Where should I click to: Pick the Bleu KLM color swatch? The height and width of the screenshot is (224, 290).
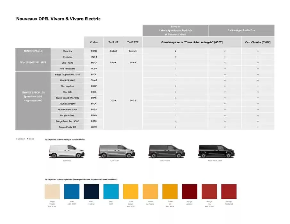coord(111,191)
